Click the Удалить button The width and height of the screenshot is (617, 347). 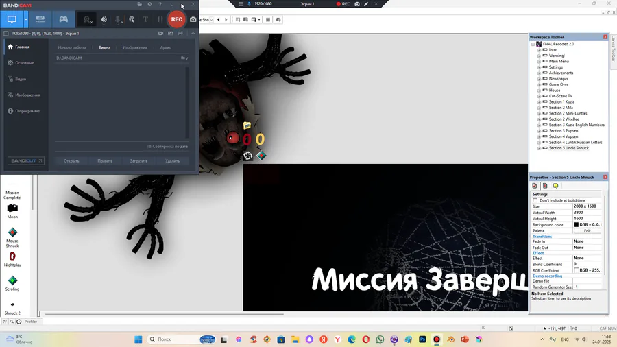[x=172, y=161]
